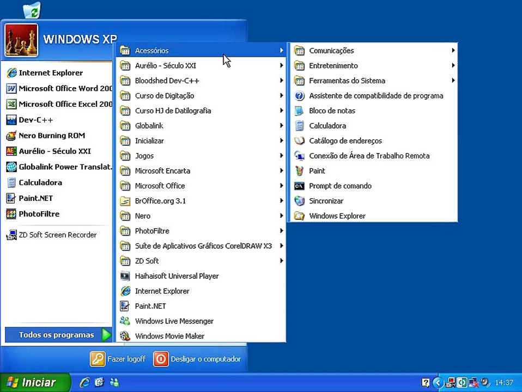Viewport: 522px width, 392px height.
Task: Launch Internet Explorer from quick launch bar
Action: point(84,382)
